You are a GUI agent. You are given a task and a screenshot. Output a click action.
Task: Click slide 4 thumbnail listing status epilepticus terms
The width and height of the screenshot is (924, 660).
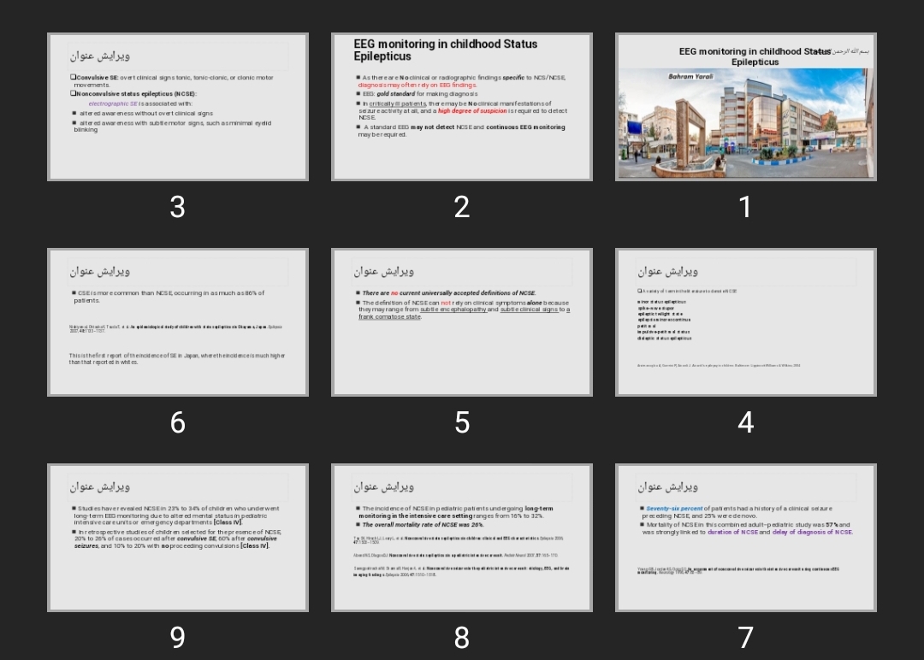pos(745,322)
